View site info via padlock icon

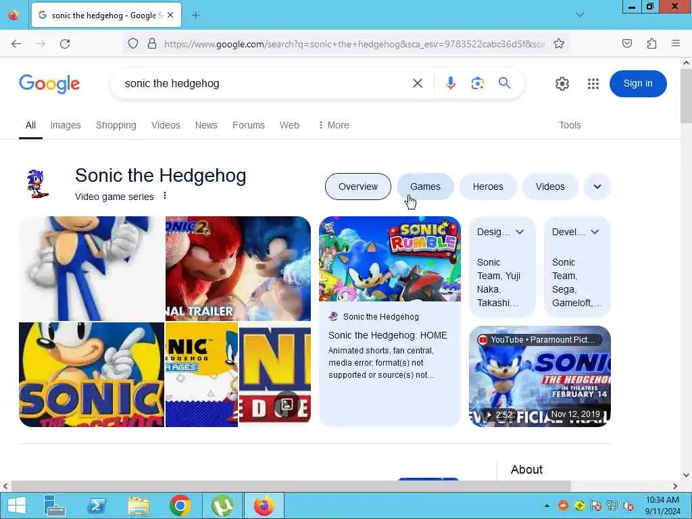click(x=152, y=44)
